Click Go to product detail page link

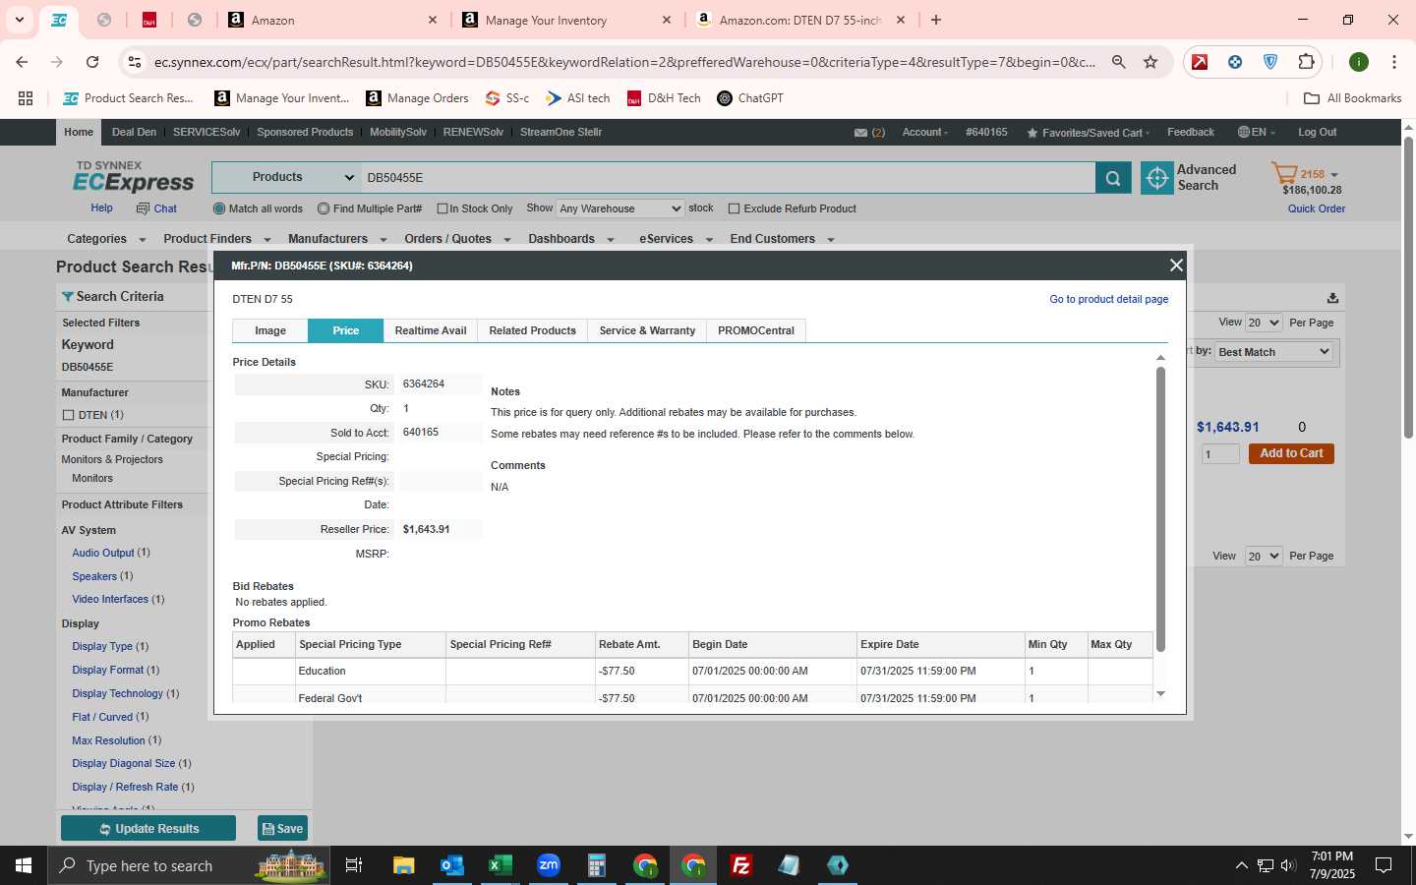pyautogui.click(x=1108, y=300)
